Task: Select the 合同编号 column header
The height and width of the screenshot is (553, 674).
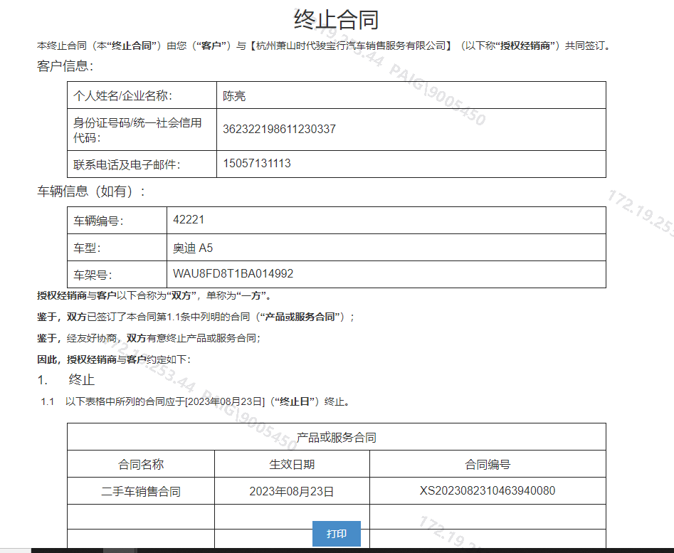Action: click(488, 464)
